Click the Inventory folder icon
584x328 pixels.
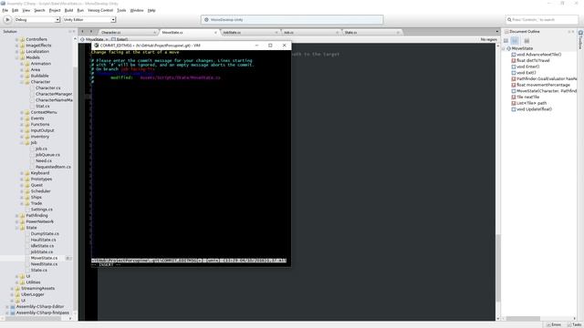[26, 137]
